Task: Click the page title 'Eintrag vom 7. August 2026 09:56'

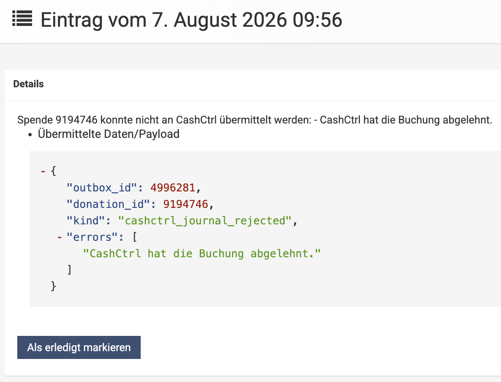Action: [191, 20]
